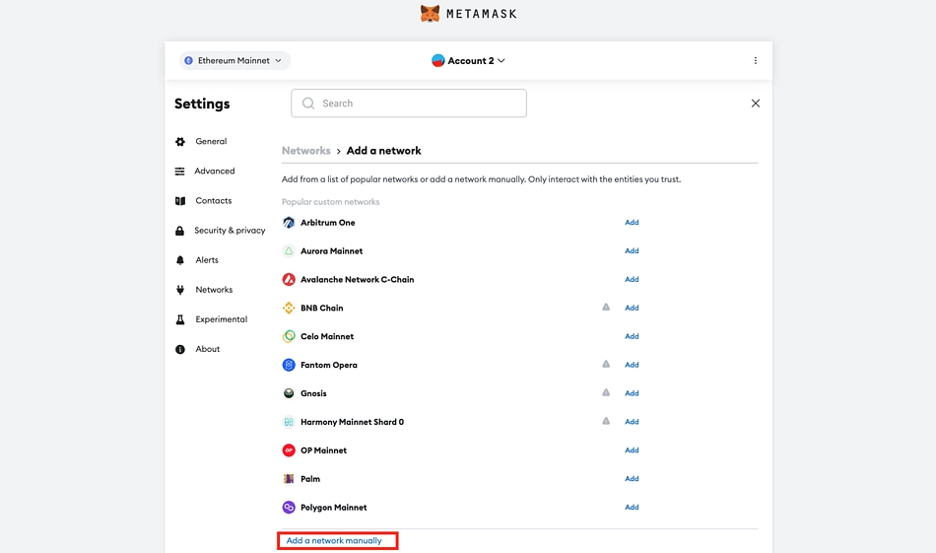This screenshot has height=553, width=936.
Task: Click the magnifier icon in the search box
Action: point(308,104)
